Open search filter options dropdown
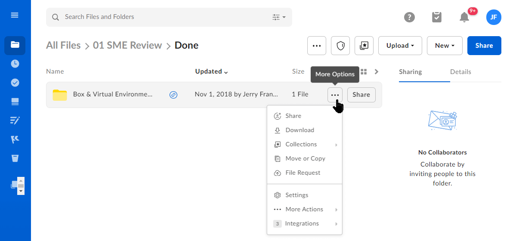516x241 pixels. pyautogui.click(x=279, y=17)
